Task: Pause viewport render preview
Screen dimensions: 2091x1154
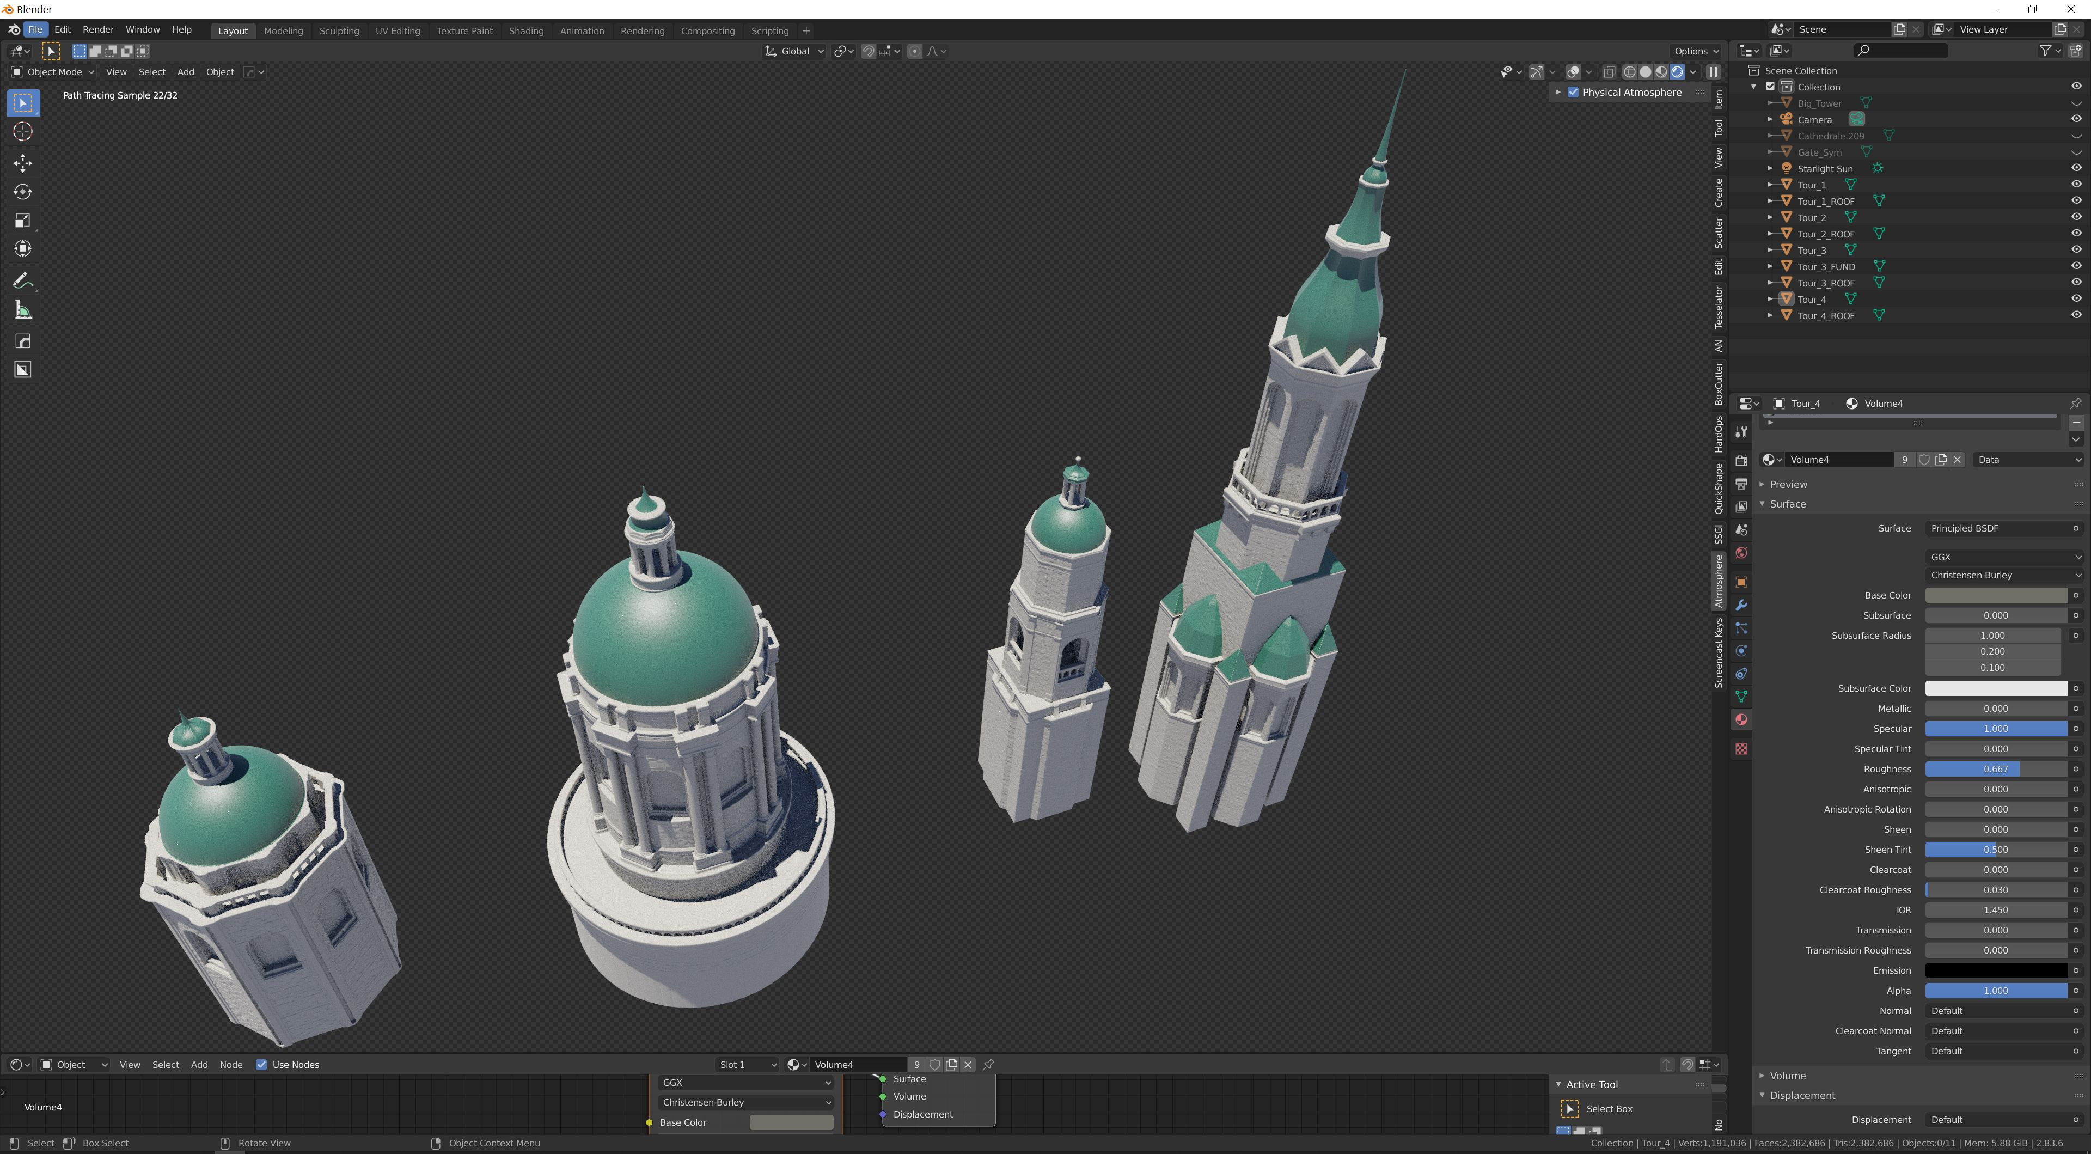Action: (x=1714, y=72)
